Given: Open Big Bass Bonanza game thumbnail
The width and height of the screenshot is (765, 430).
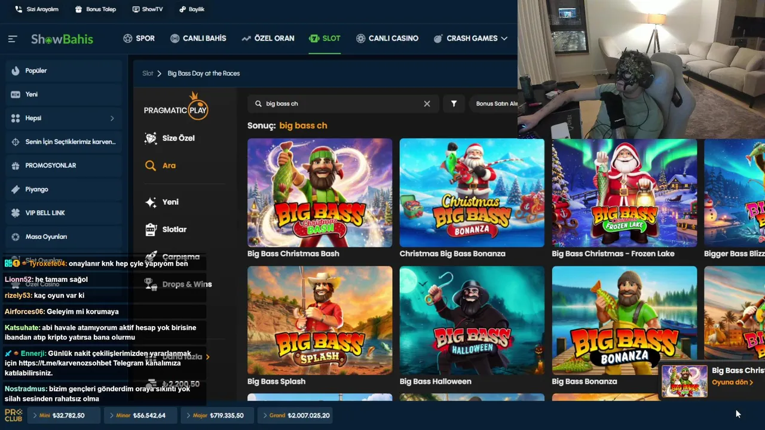Looking at the screenshot, I should coord(625,320).
